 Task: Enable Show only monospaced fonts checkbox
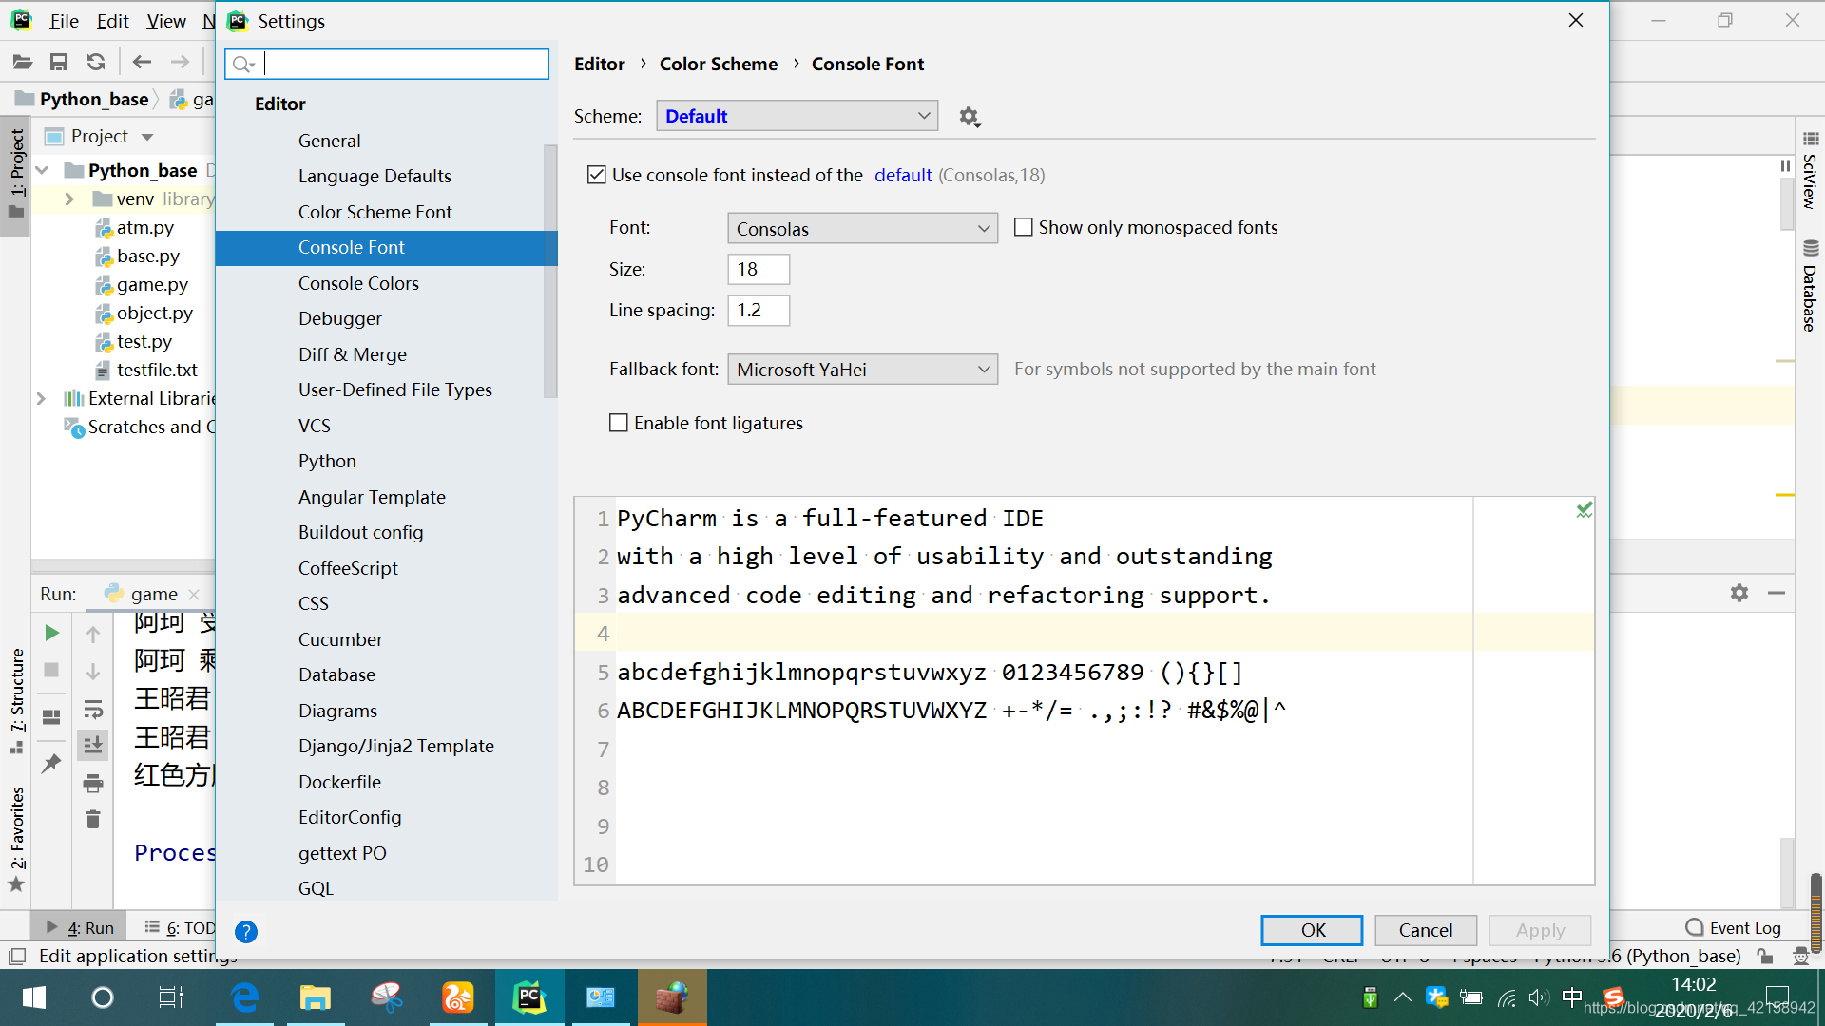1022,227
